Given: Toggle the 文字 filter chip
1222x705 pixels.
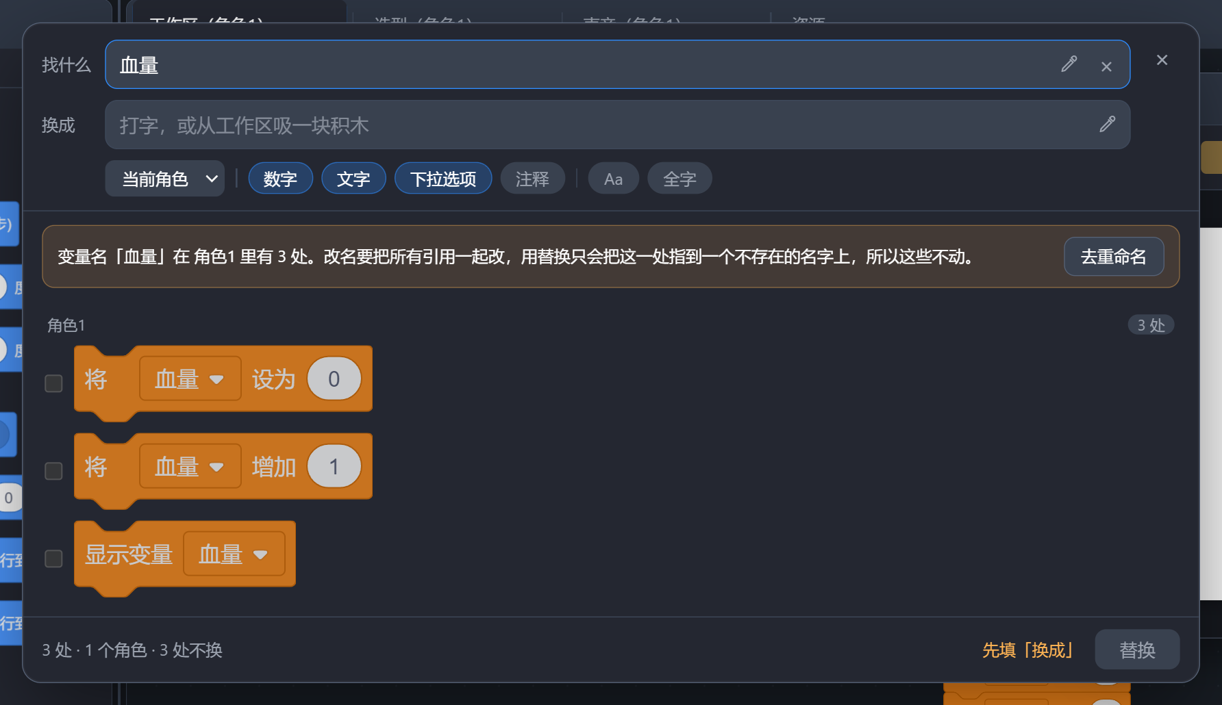Looking at the screenshot, I should (x=353, y=179).
